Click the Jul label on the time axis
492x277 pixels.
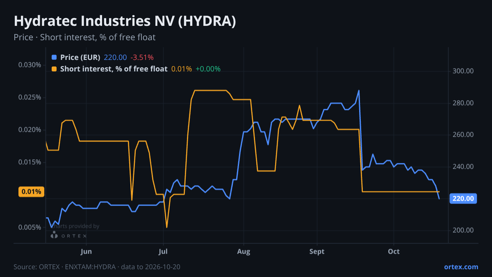163,251
